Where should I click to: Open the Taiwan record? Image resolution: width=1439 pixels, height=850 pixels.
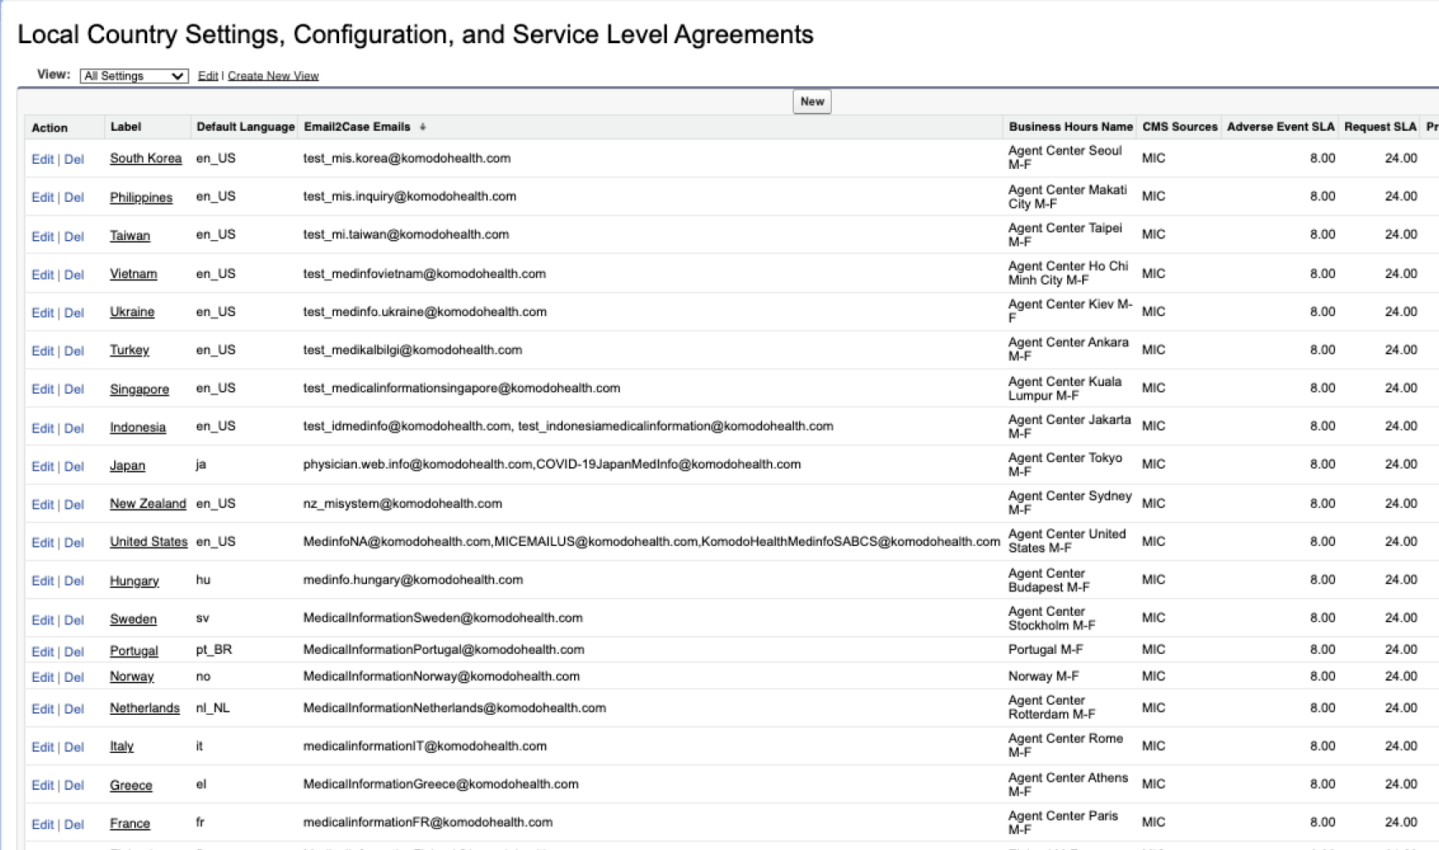coord(129,236)
